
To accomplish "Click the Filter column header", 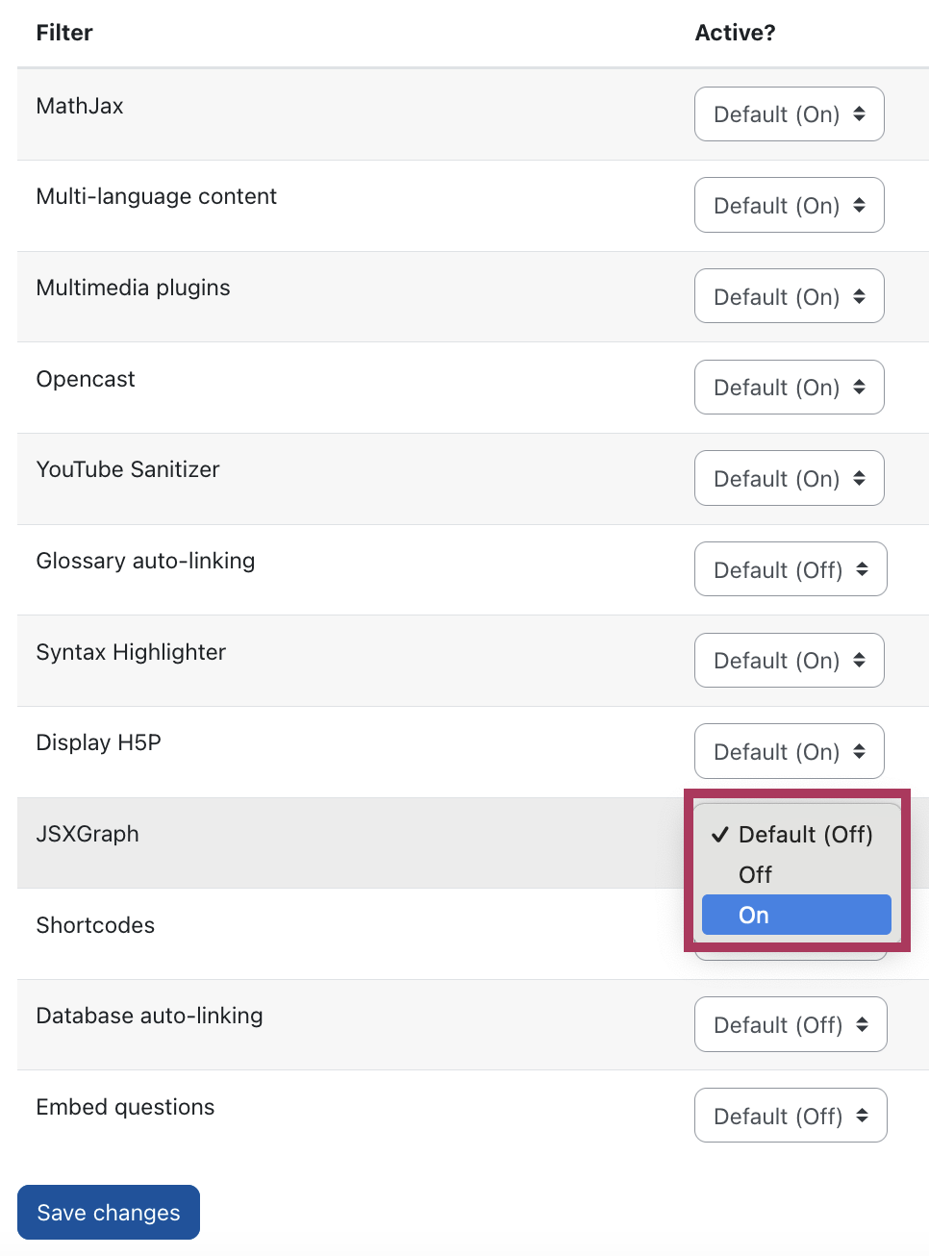I will pos(63,32).
